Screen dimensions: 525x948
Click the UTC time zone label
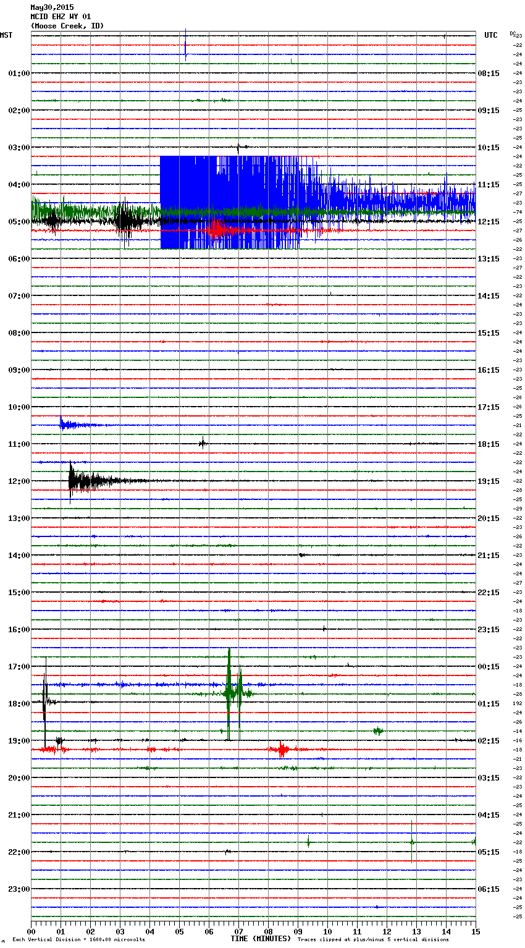[x=491, y=35]
